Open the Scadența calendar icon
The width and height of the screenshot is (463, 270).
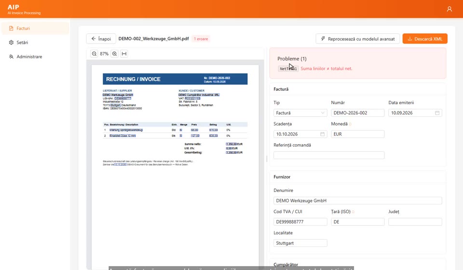point(322,134)
